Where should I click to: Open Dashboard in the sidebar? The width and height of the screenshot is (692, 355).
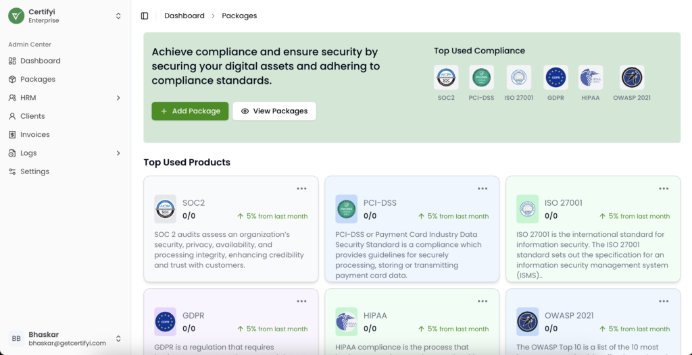point(66,61)
